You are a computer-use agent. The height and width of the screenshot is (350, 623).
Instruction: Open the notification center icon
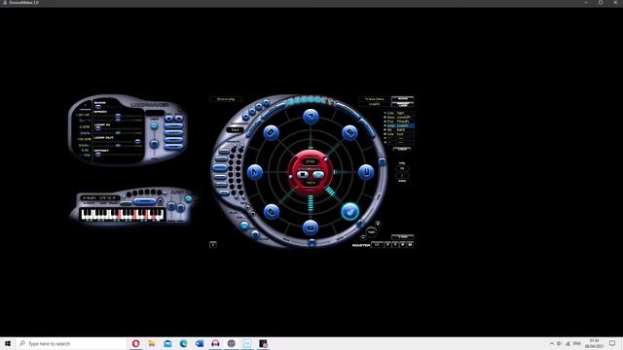[612, 343]
